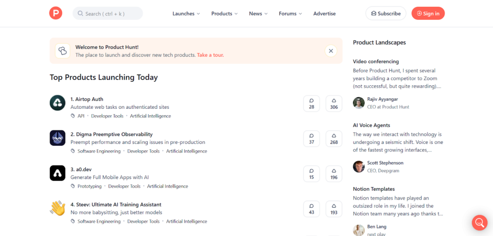The width and height of the screenshot is (493, 236).
Task: Open the News menu
Action: (x=258, y=13)
